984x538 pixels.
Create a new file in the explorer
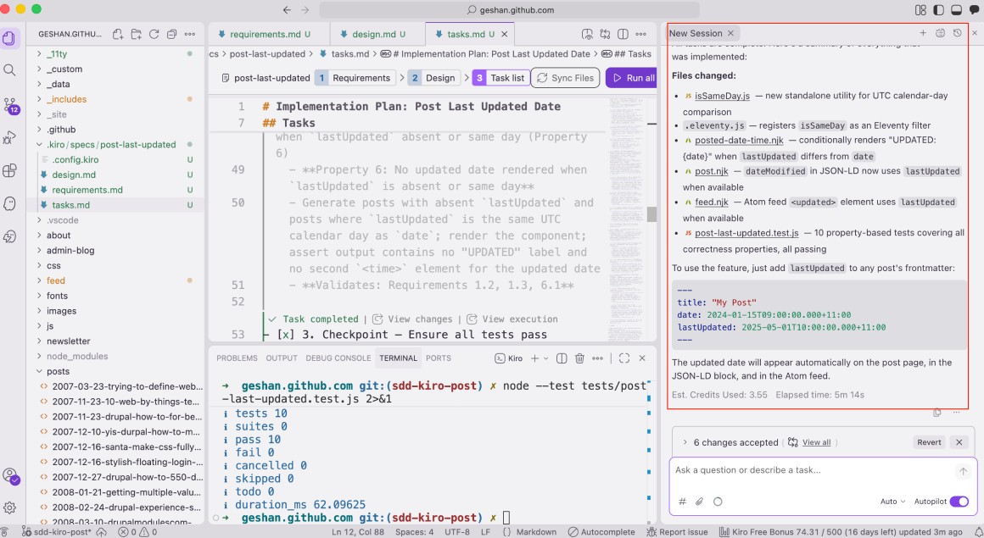pos(117,35)
